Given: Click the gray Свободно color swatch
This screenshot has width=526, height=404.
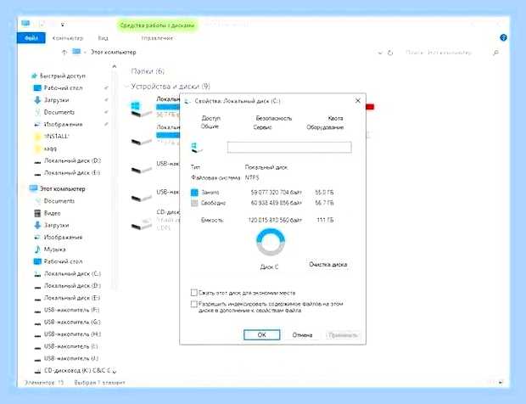Looking at the screenshot, I should coord(194,203).
